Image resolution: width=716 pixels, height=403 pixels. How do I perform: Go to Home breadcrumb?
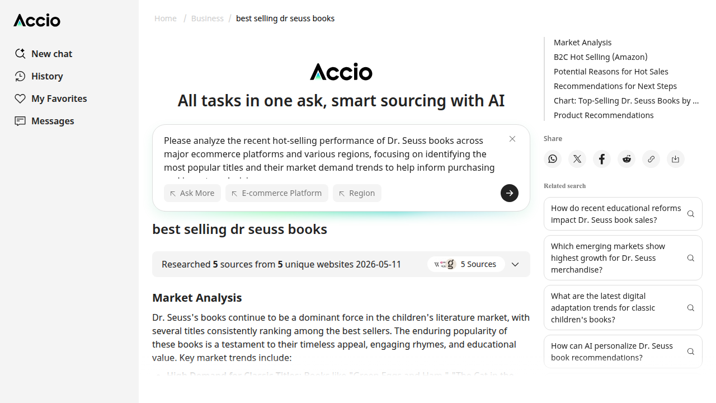166,18
